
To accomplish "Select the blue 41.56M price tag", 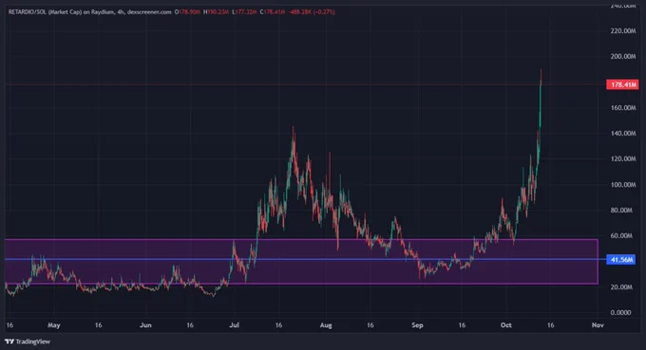I will click(x=621, y=260).
